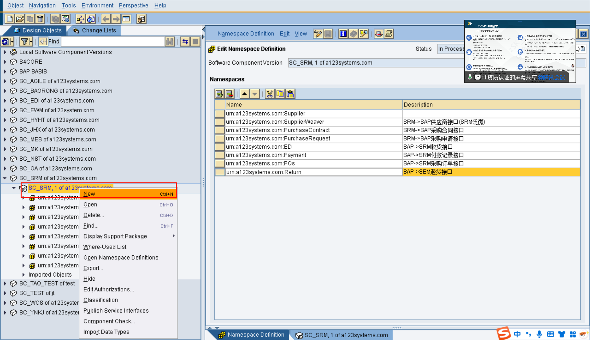Choose New from the context menu

point(128,194)
